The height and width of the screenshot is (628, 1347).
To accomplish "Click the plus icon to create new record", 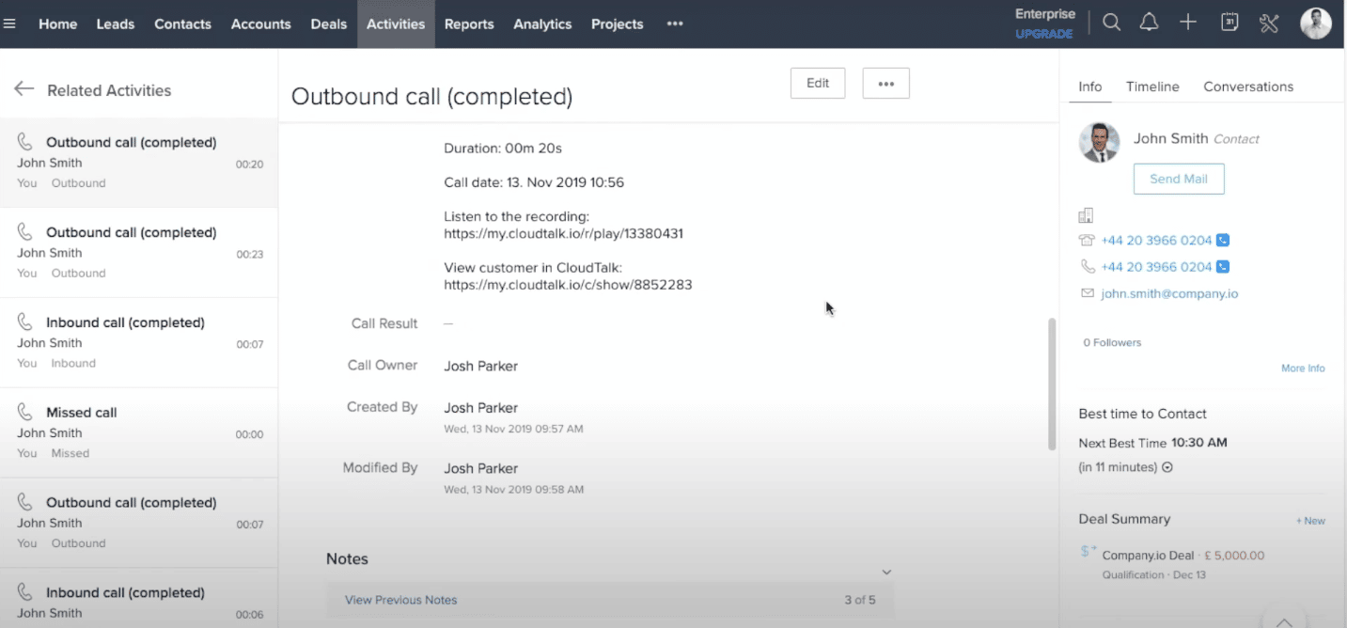I will [x=1187, y=21].
